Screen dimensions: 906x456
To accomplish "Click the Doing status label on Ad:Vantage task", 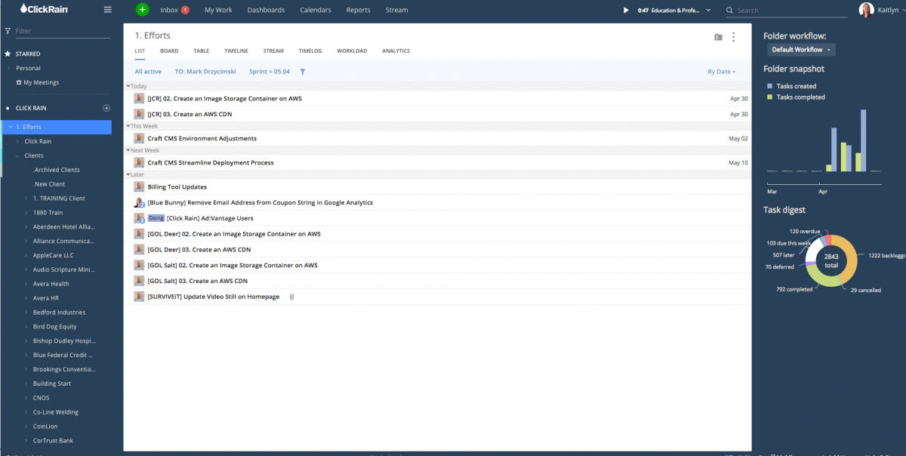I will [156, 218].
